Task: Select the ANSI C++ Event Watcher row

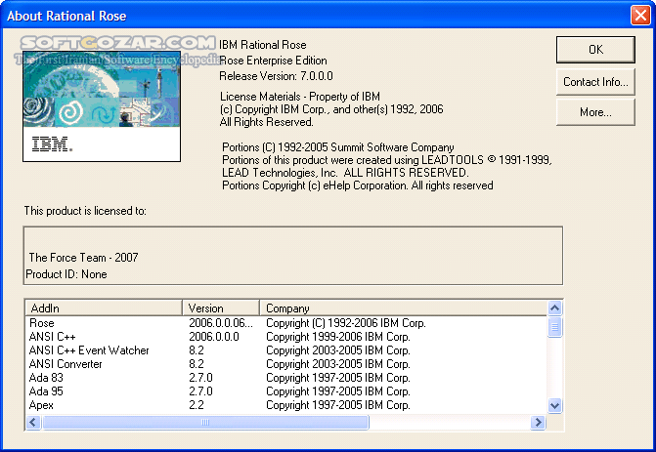Action: click(286, 350)
